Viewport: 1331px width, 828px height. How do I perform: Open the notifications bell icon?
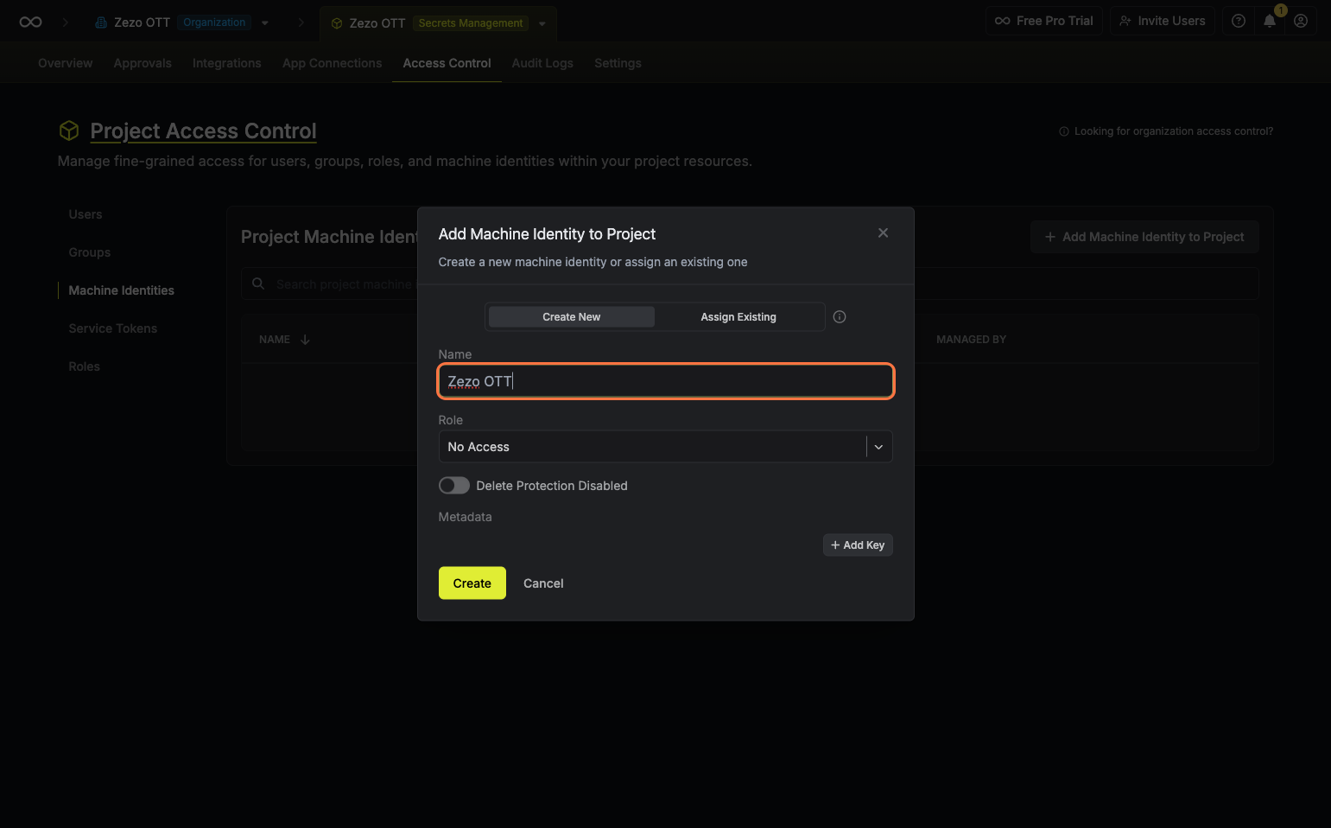coord(1270,21)
